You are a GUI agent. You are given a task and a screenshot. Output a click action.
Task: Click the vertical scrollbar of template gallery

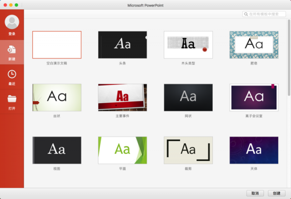pos(289,58)
